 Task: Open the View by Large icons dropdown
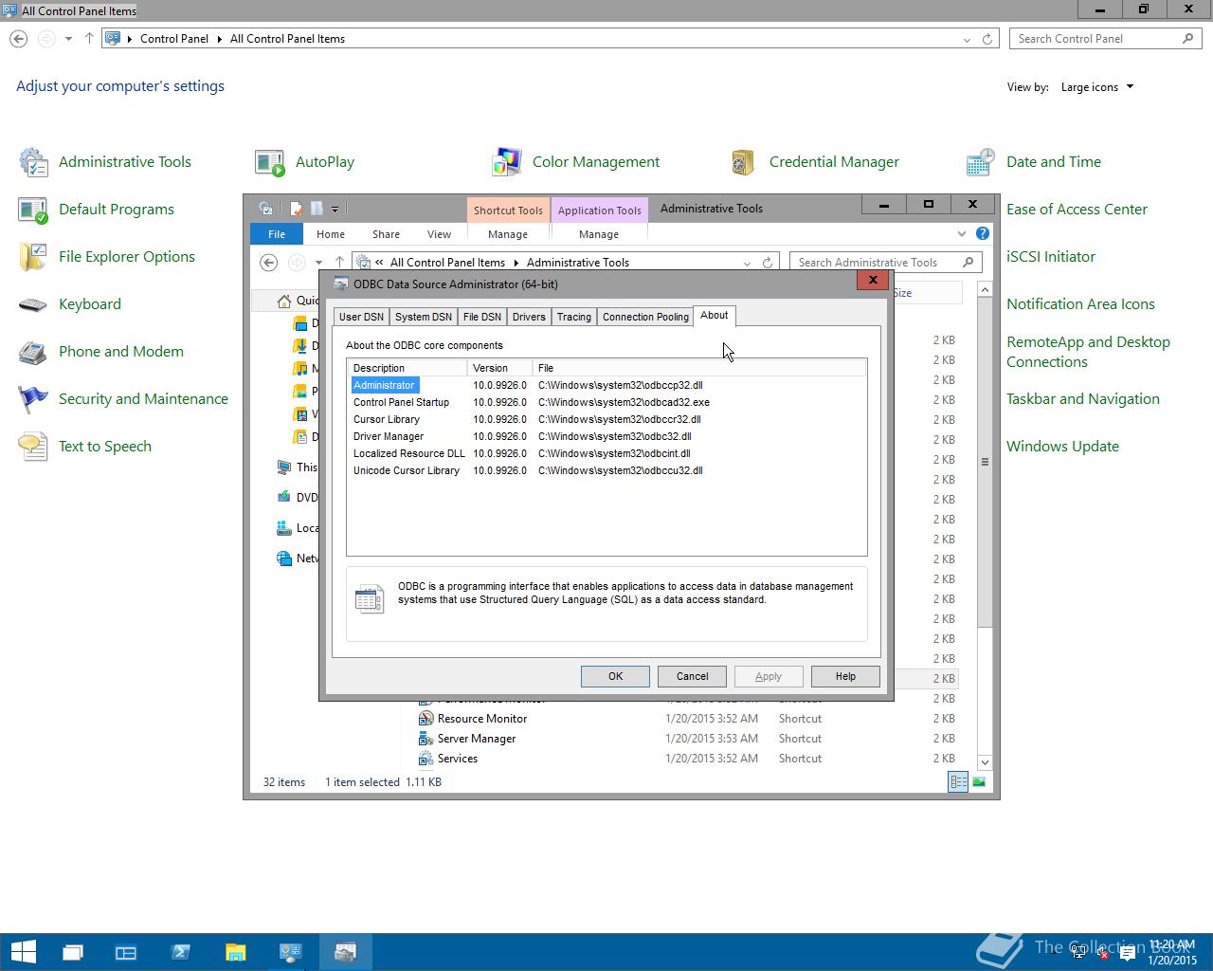coord(1096,87)
